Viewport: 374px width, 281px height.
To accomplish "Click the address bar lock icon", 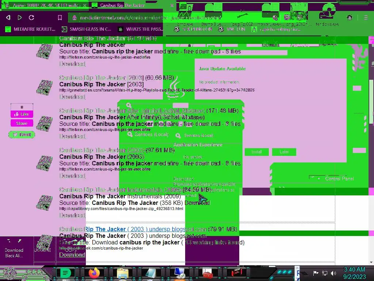I will pyautogui.click(x=75, y=18).
